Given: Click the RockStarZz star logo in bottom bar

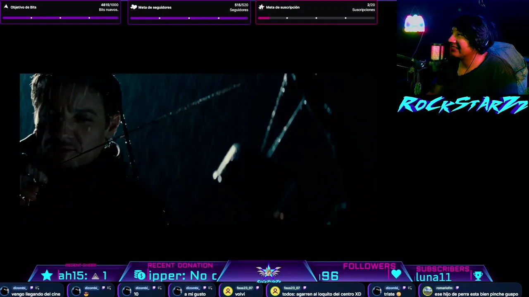Looking at the screenshot, I should tap(269, 272).
